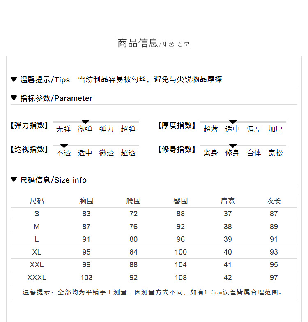Click the XL hip value 100
308x322 pixels.
click(181, 252)
